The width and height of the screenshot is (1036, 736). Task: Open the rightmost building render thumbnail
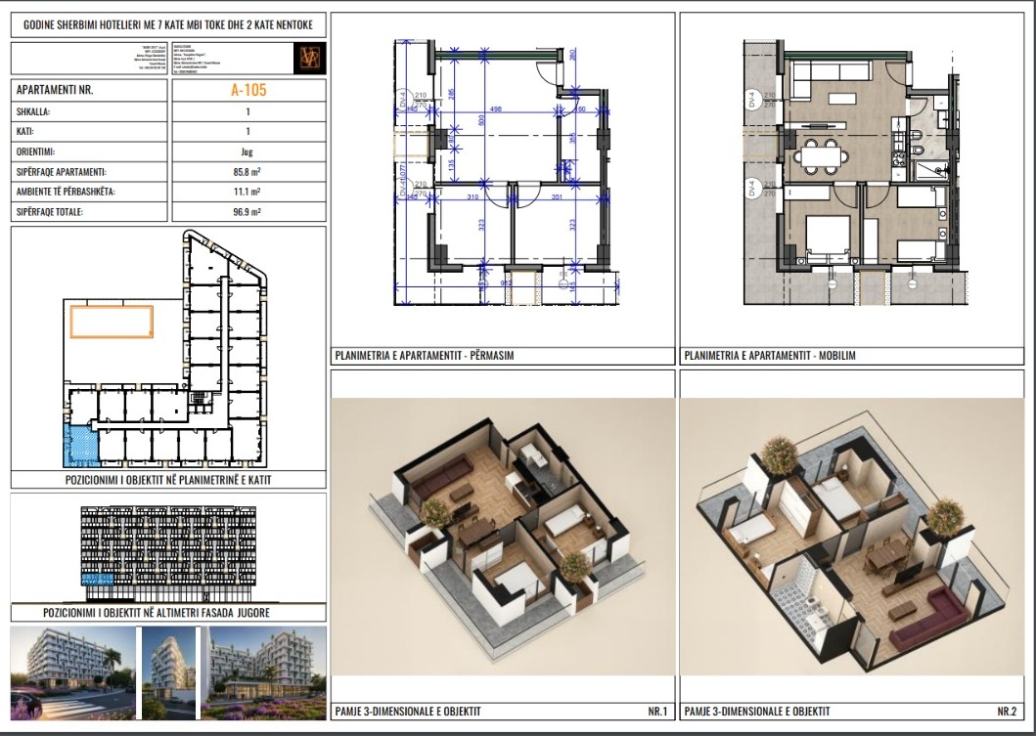(x=262, y=672)
